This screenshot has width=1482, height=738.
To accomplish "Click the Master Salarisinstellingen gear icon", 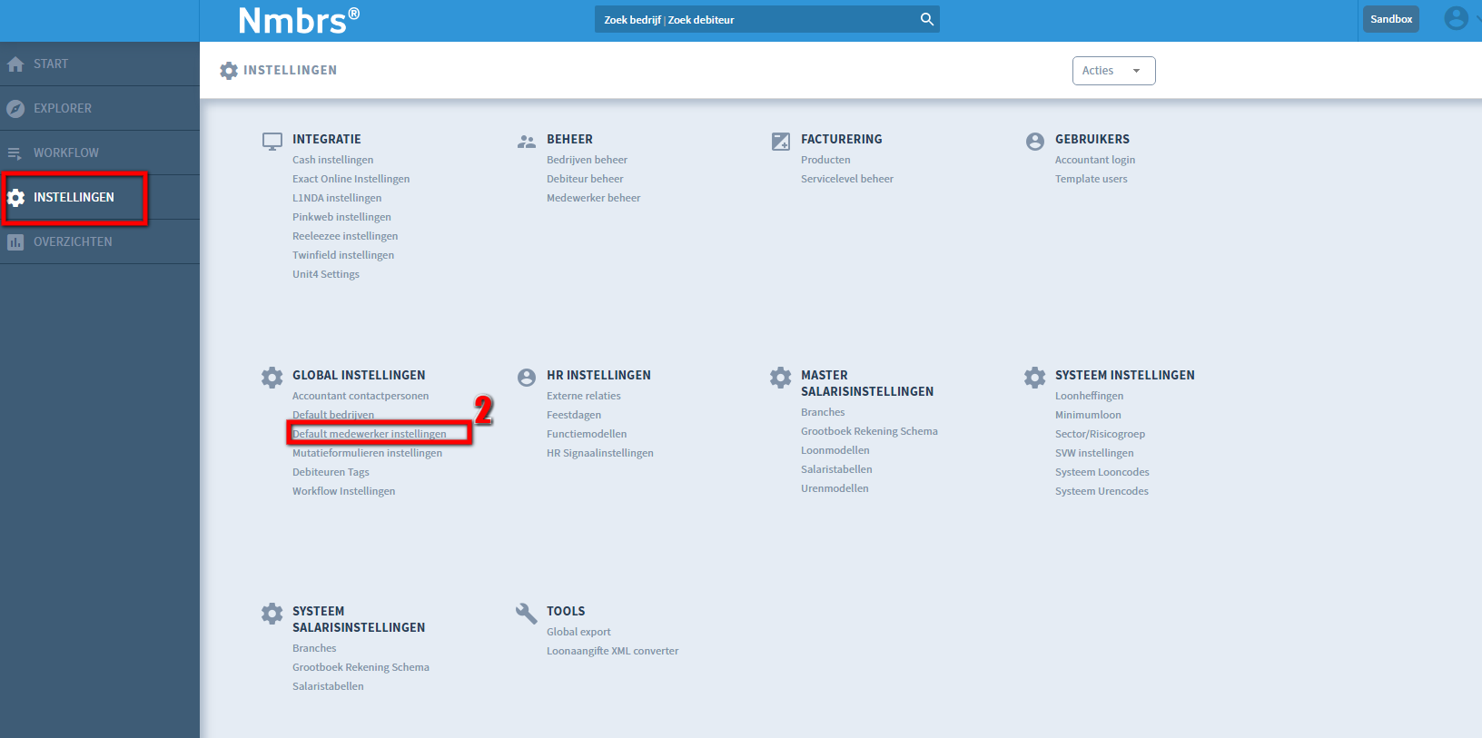I will (781, 378).
